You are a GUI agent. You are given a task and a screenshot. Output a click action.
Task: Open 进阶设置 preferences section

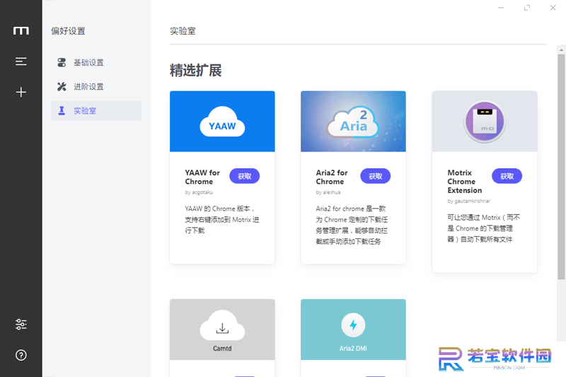(96, 86)
